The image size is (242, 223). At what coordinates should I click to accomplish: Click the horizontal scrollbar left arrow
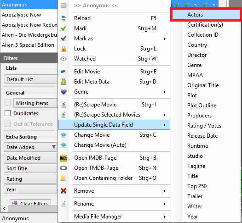[4, 209]
